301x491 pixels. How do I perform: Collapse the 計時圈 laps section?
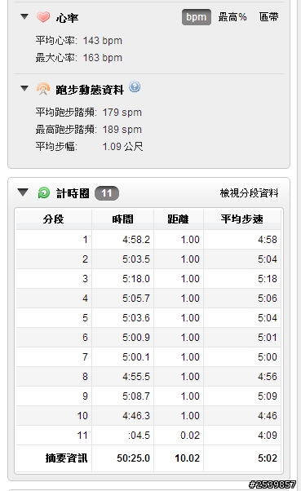23,192
